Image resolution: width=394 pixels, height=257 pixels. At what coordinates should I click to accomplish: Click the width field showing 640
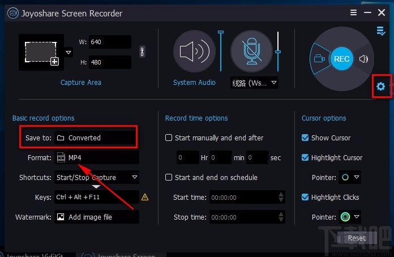pos(110,42)
